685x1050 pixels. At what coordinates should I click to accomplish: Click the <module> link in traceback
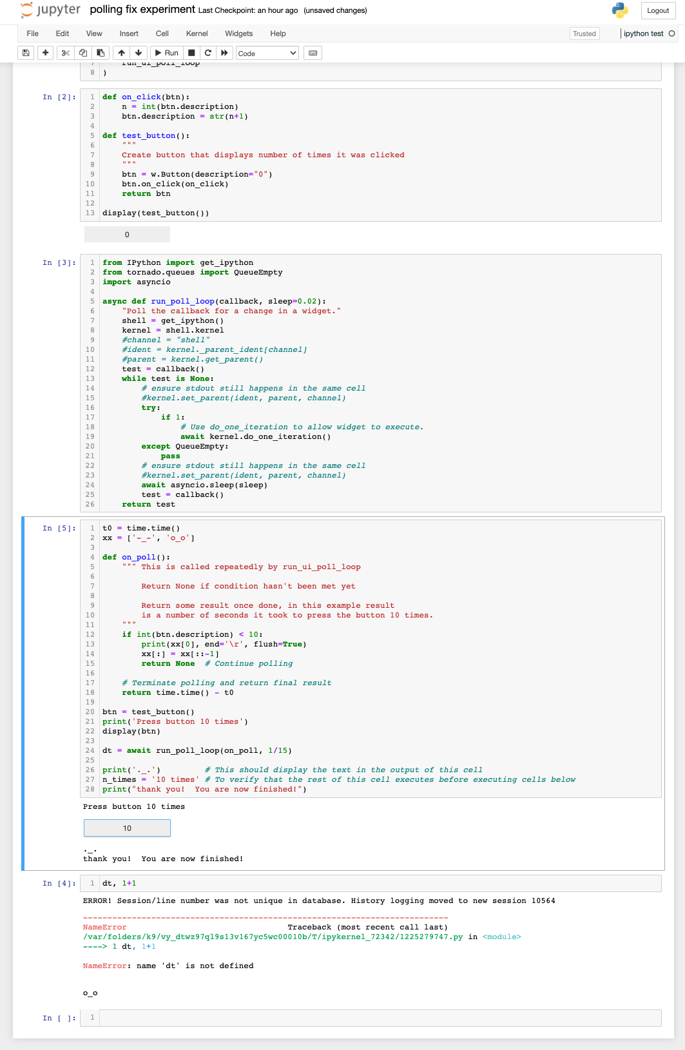(501, 937)
